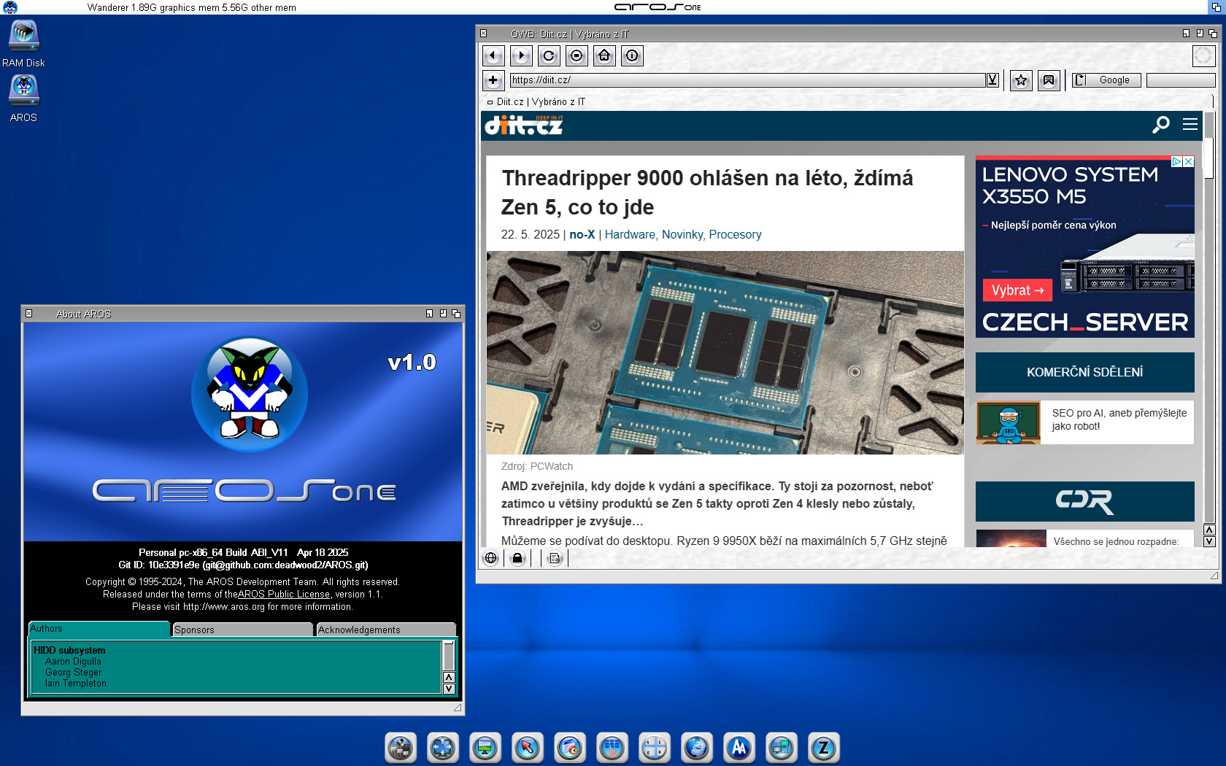Screen dimensions: 1226x766
Task: Open the Z dock icon
Action: coord(824,748)
